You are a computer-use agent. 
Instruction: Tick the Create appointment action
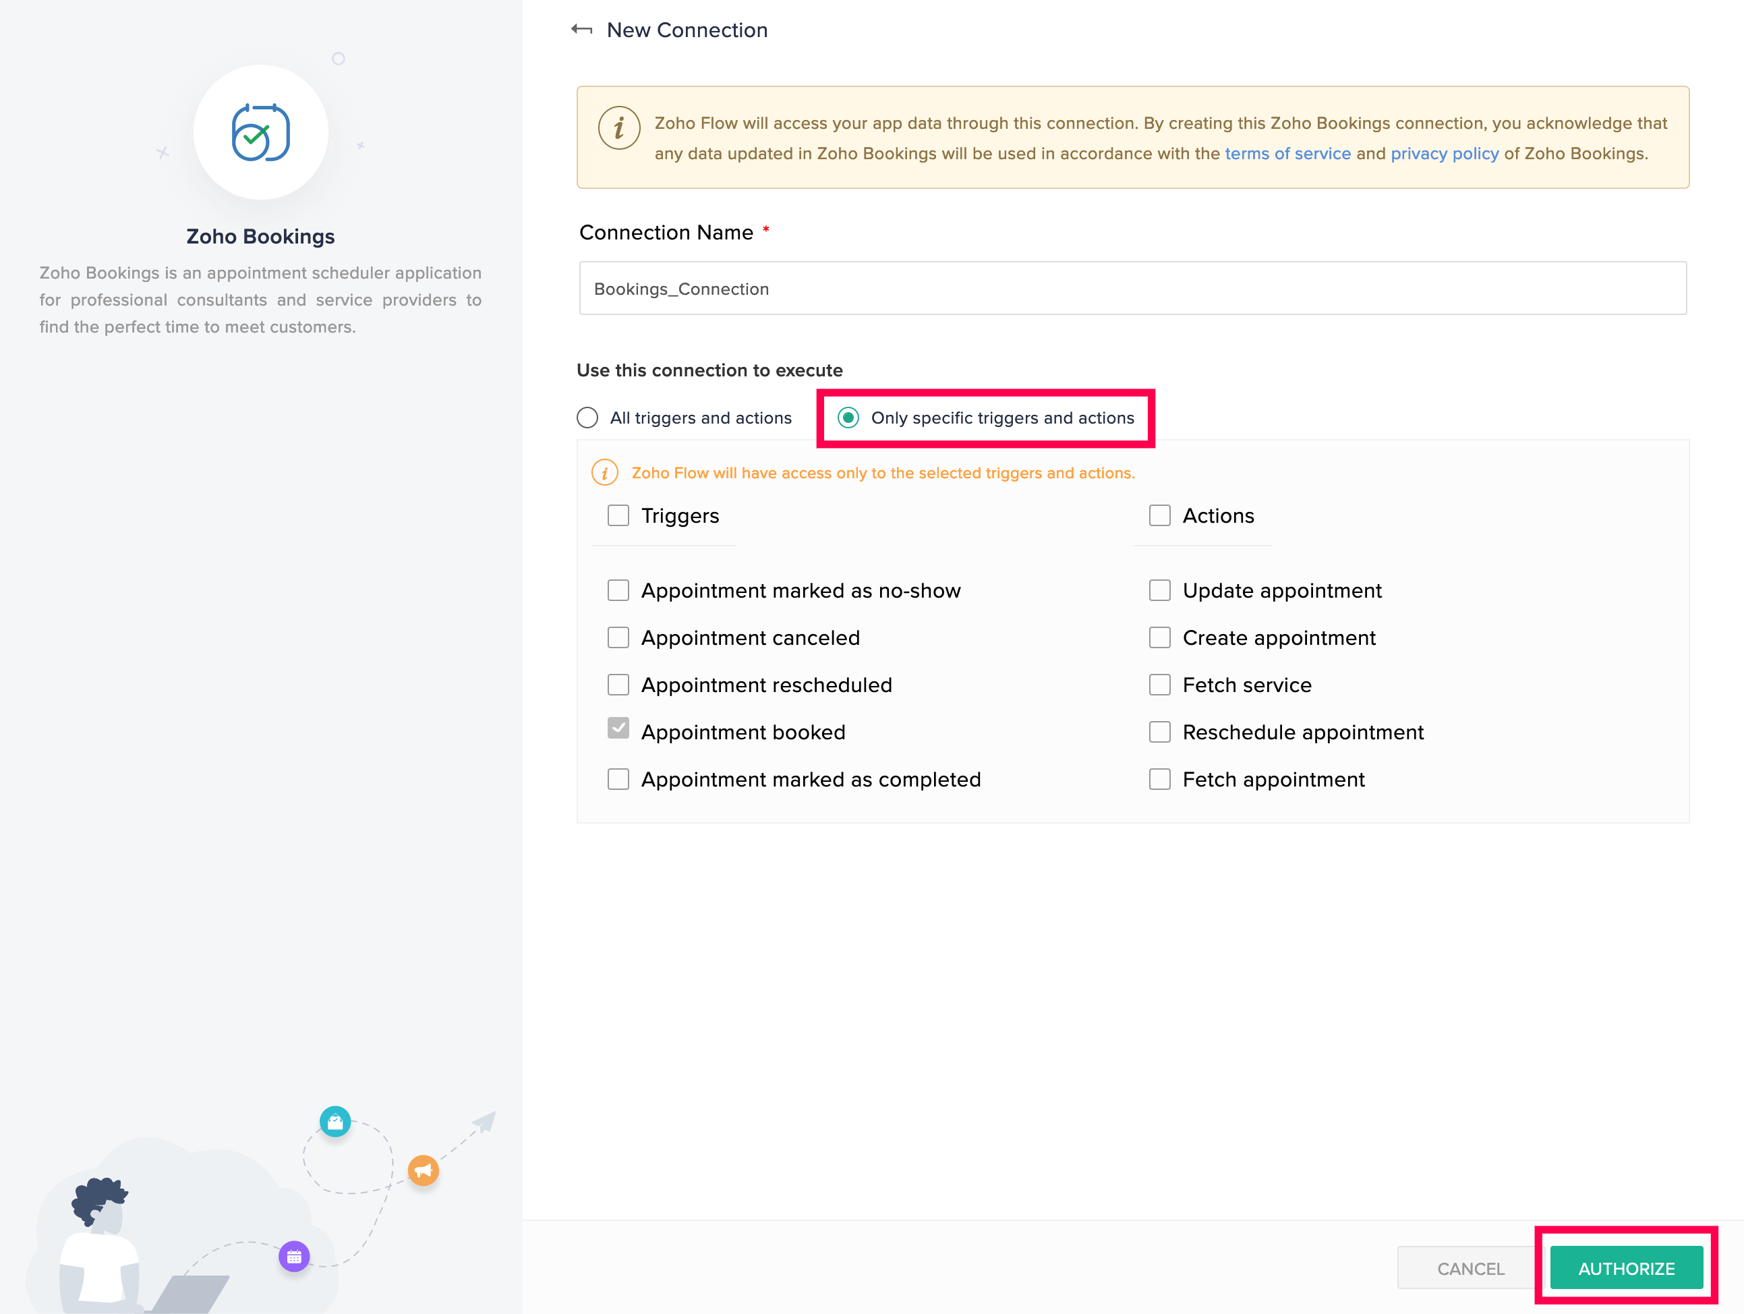pyautogui.click(x=1159, y=637)
